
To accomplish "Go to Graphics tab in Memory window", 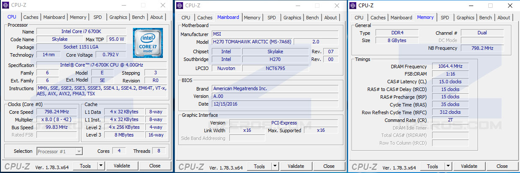I will pyautogui.click(x=466, y=18).
